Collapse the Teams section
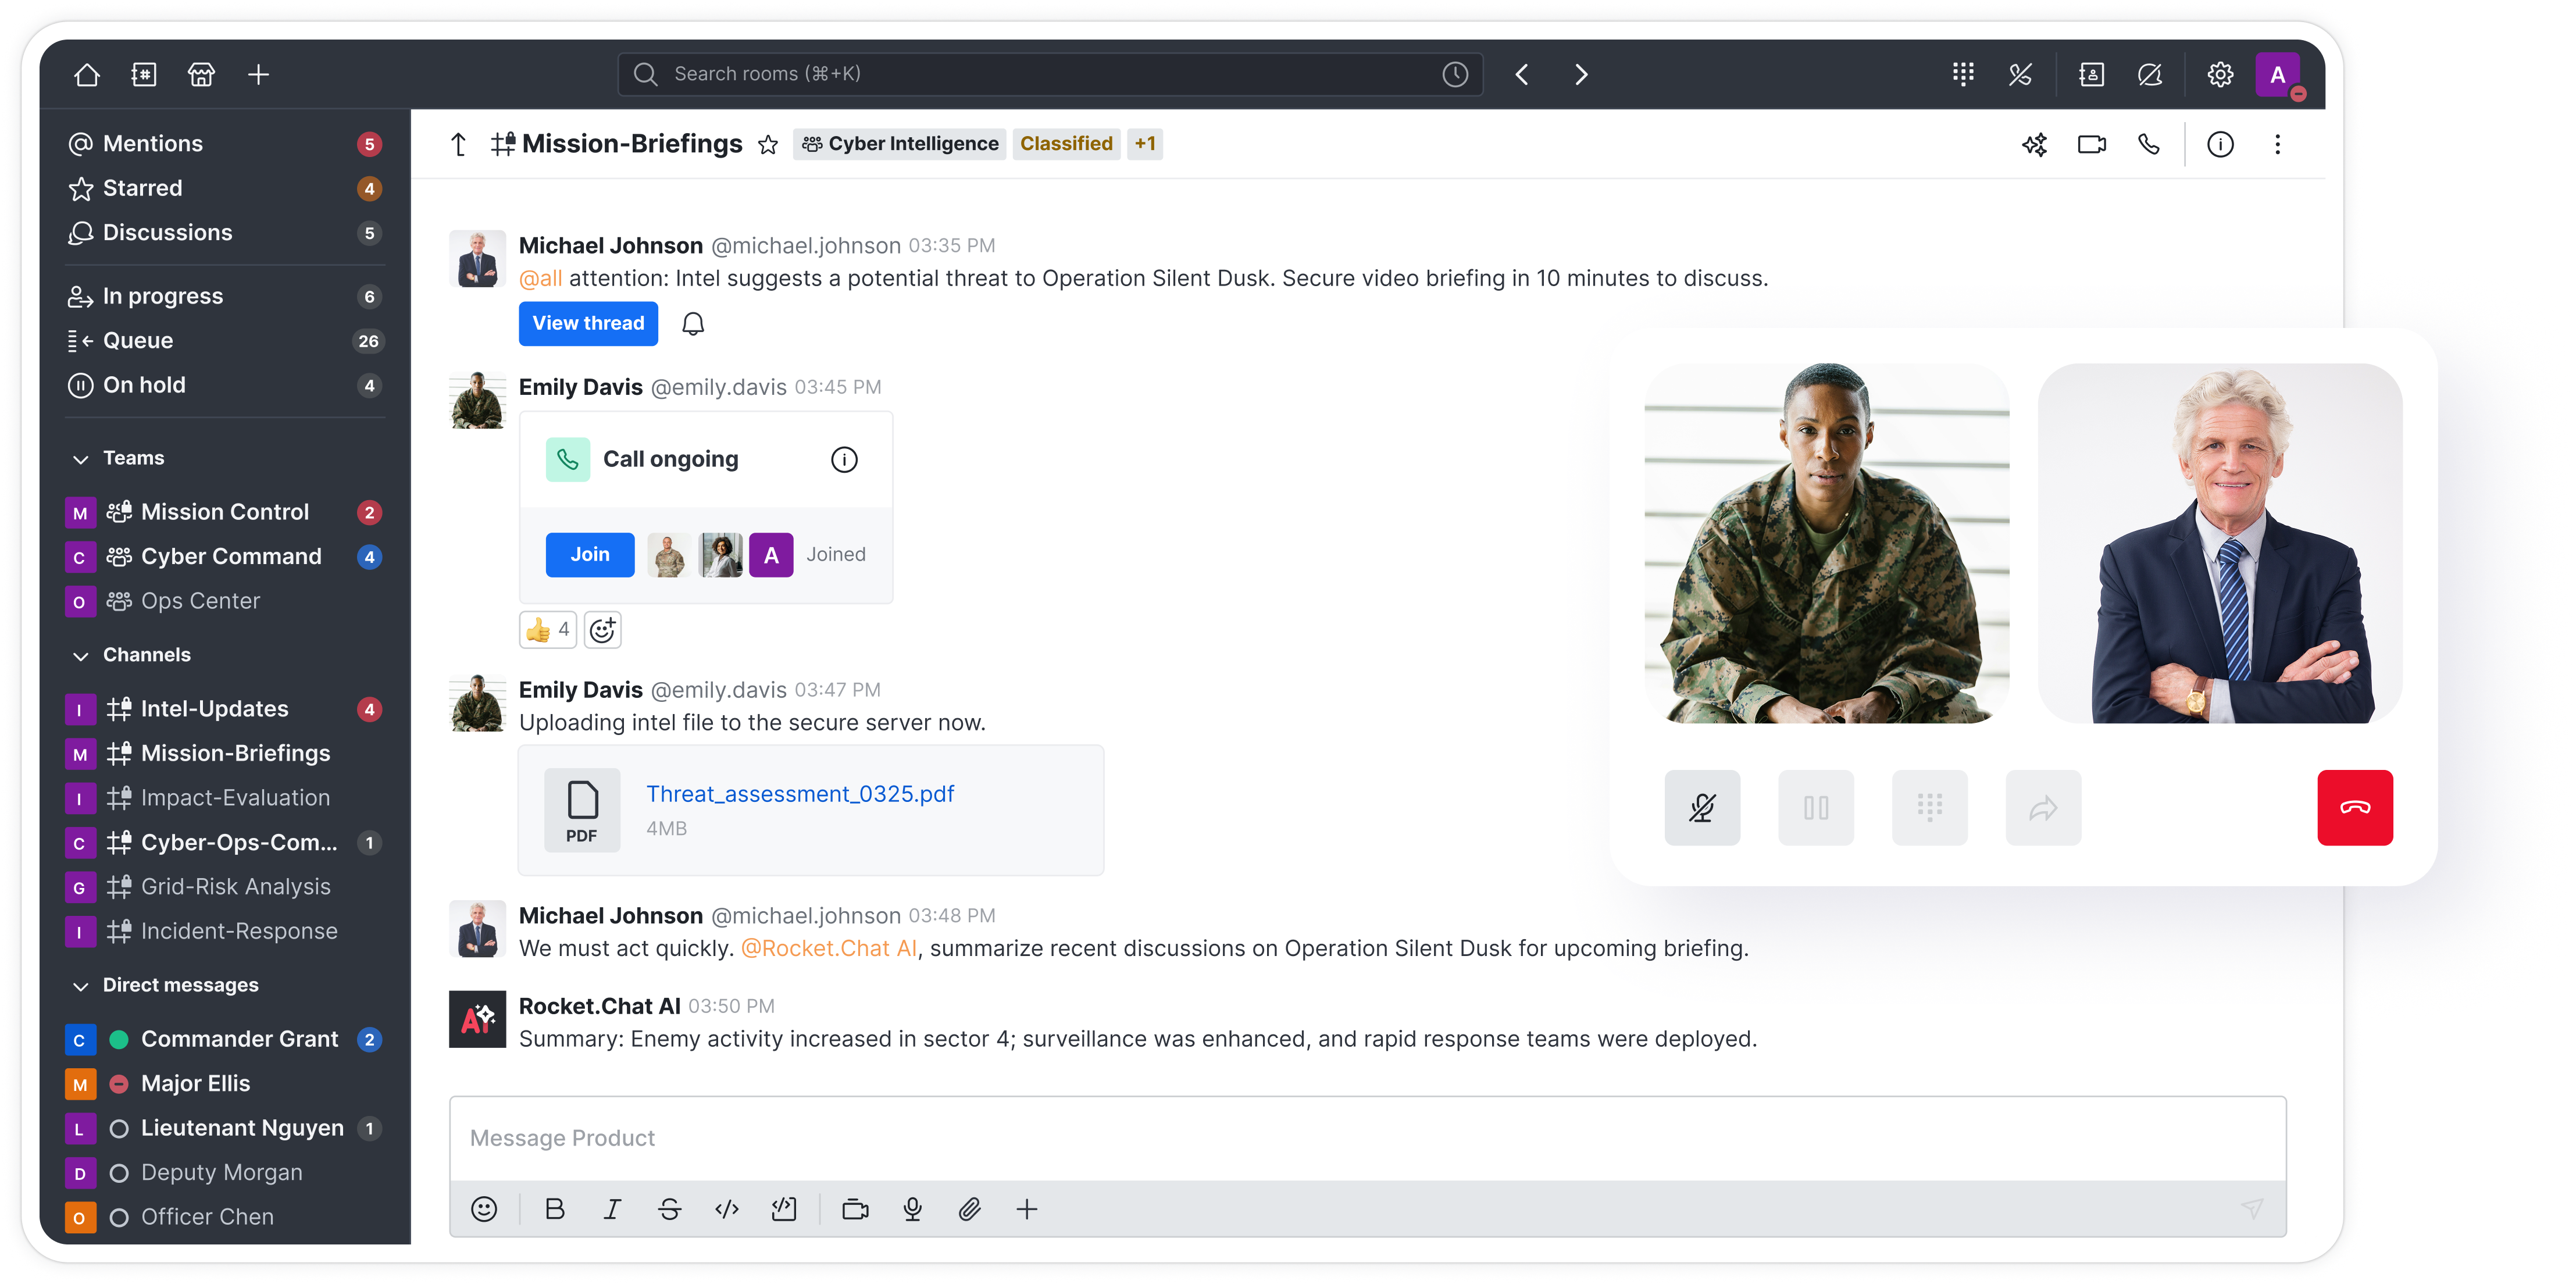 [81, 459]
